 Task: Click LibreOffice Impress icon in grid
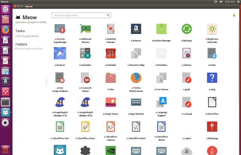click(111, 126)
